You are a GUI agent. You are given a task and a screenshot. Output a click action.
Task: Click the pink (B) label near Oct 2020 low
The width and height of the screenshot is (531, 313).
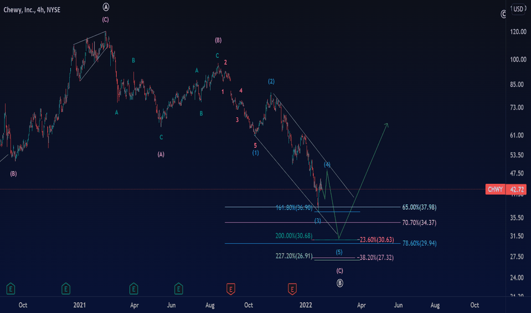click(13, 174)
